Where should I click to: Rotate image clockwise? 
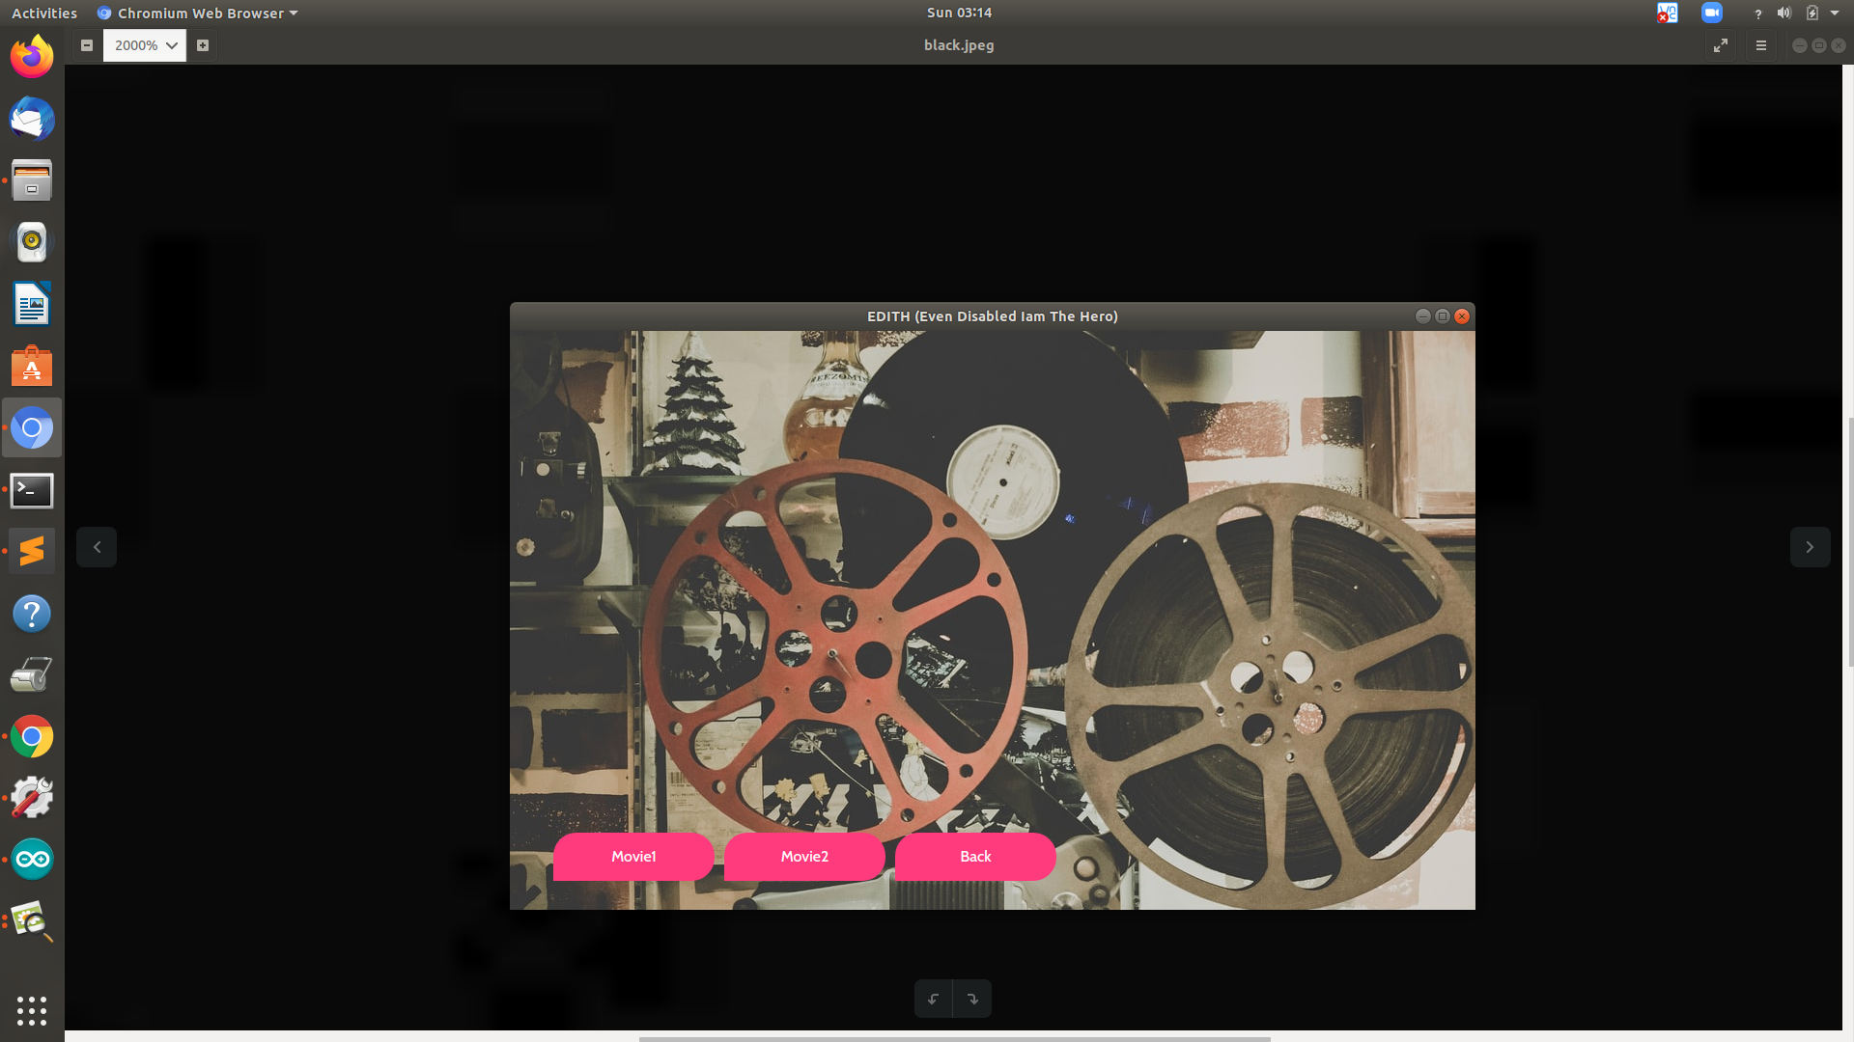point(972,999)
